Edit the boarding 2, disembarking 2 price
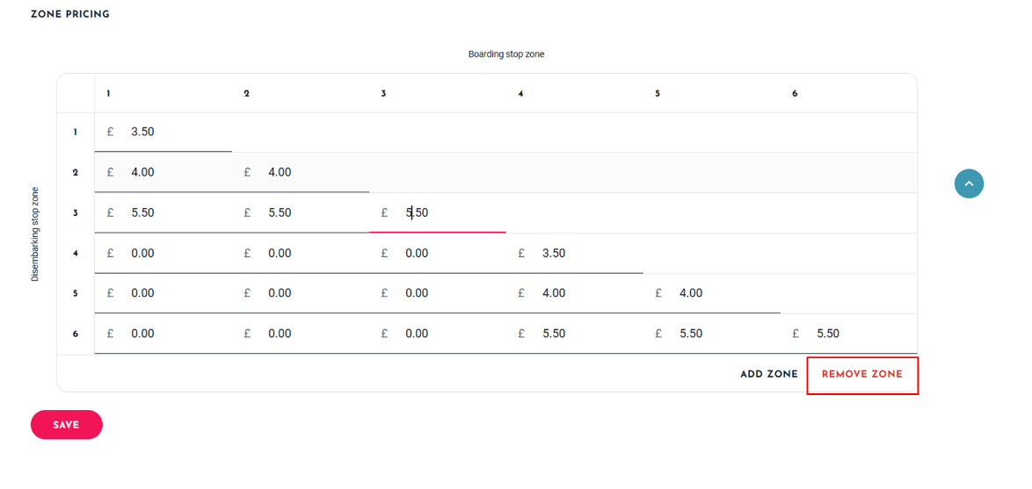1032x489 pixels. pos(300,173)
